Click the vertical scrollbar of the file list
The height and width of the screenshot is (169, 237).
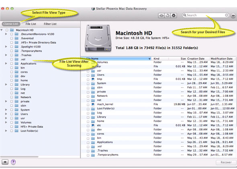coord(236,94)
